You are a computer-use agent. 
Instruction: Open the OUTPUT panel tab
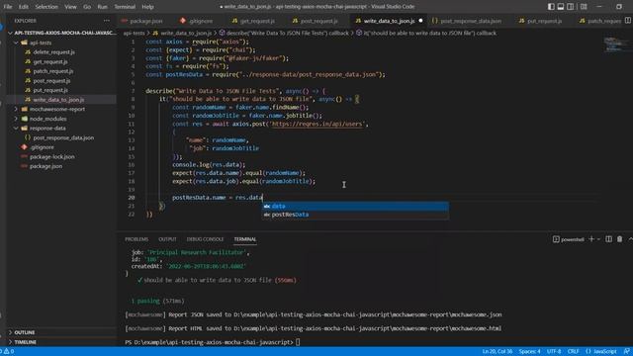(x=167, y=239)
